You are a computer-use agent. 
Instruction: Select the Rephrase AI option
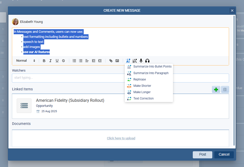pos(140,79)
